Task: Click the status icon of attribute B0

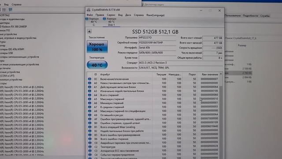Action: tap(89, 123)
